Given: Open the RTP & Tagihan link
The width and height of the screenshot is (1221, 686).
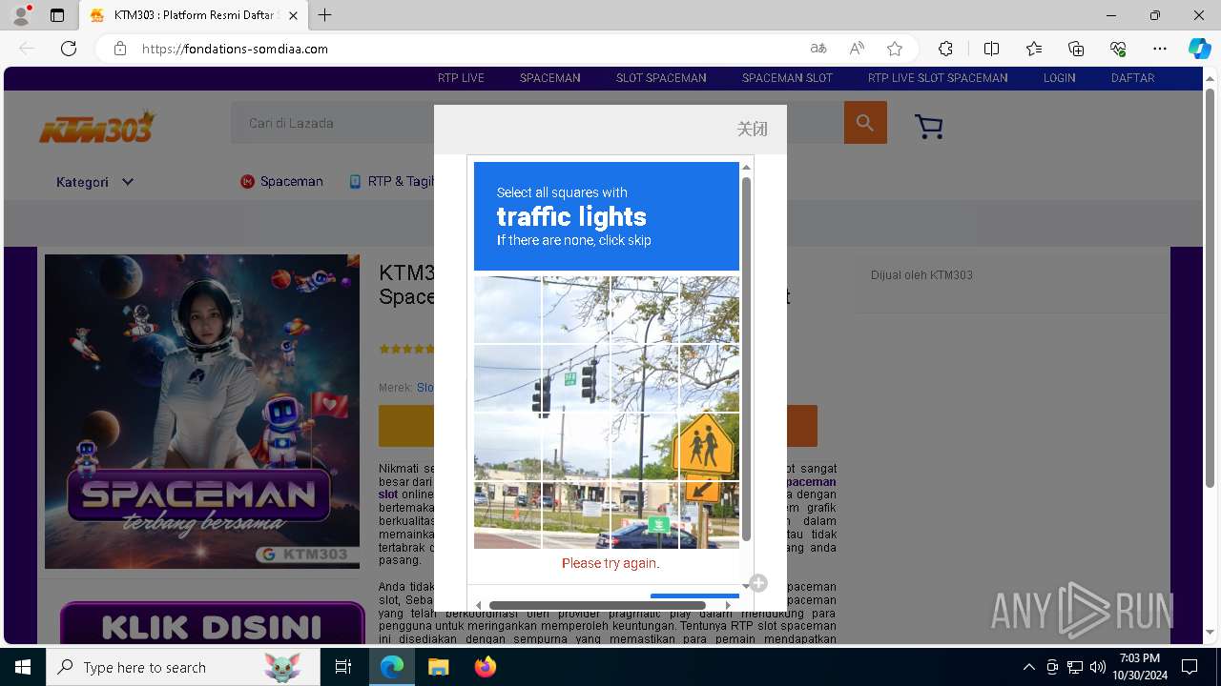Looking at the screenshot, I should click(x=391, y=181).
